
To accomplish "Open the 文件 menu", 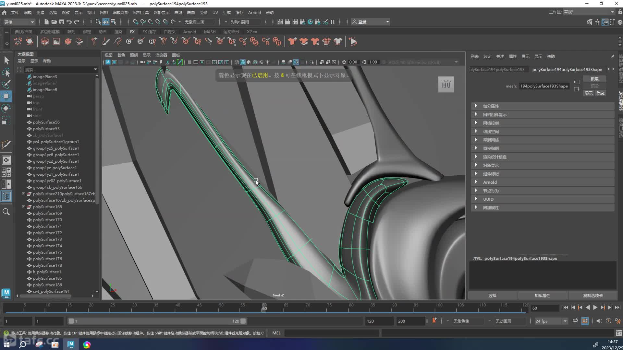I will (15, 13).
